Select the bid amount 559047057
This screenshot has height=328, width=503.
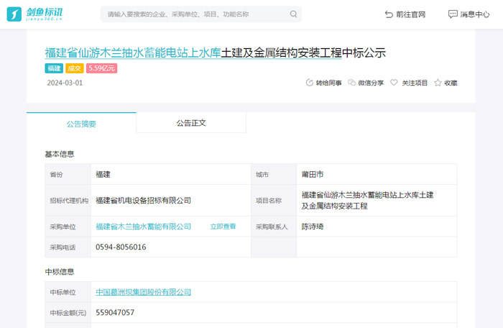coord(115,313)
